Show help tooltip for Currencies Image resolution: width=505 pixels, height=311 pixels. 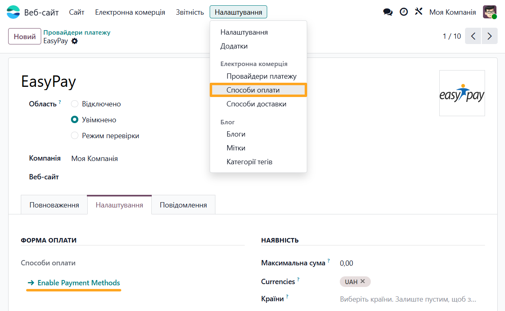(x=298, y=280)
